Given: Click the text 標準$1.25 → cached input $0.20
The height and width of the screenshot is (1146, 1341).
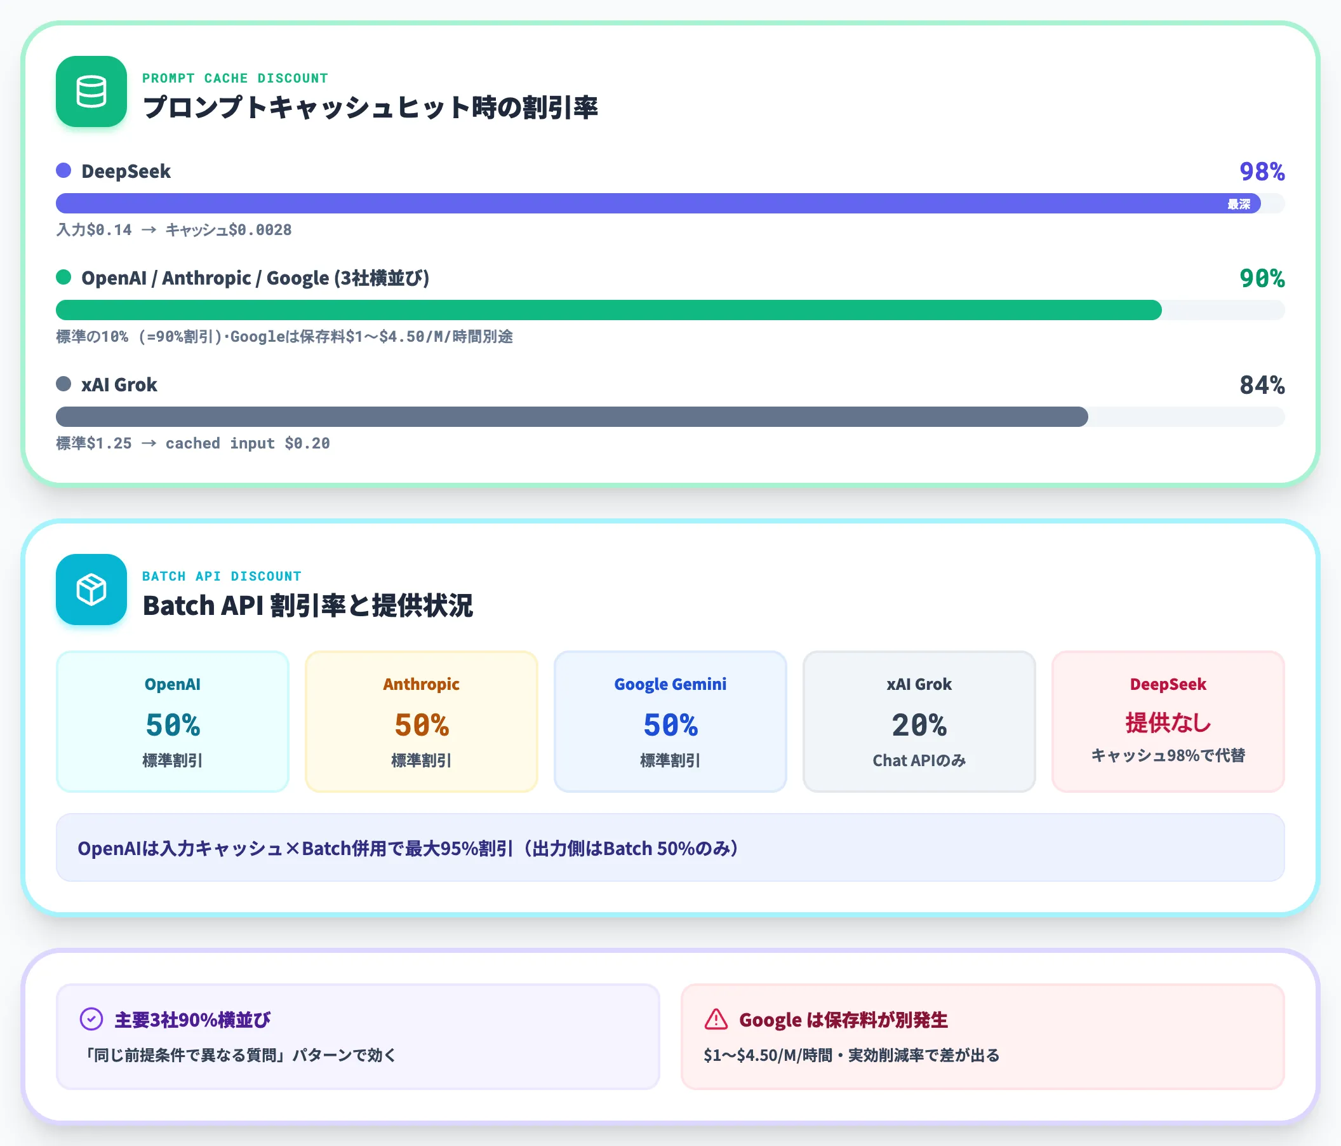Looking at the screenshot, I should click(x=193, y=443).
